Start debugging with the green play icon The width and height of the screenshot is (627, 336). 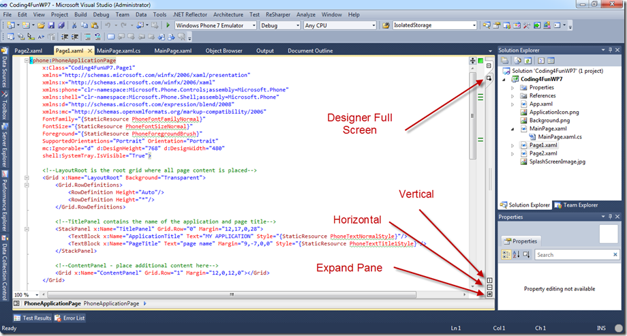tap(168, 25)
